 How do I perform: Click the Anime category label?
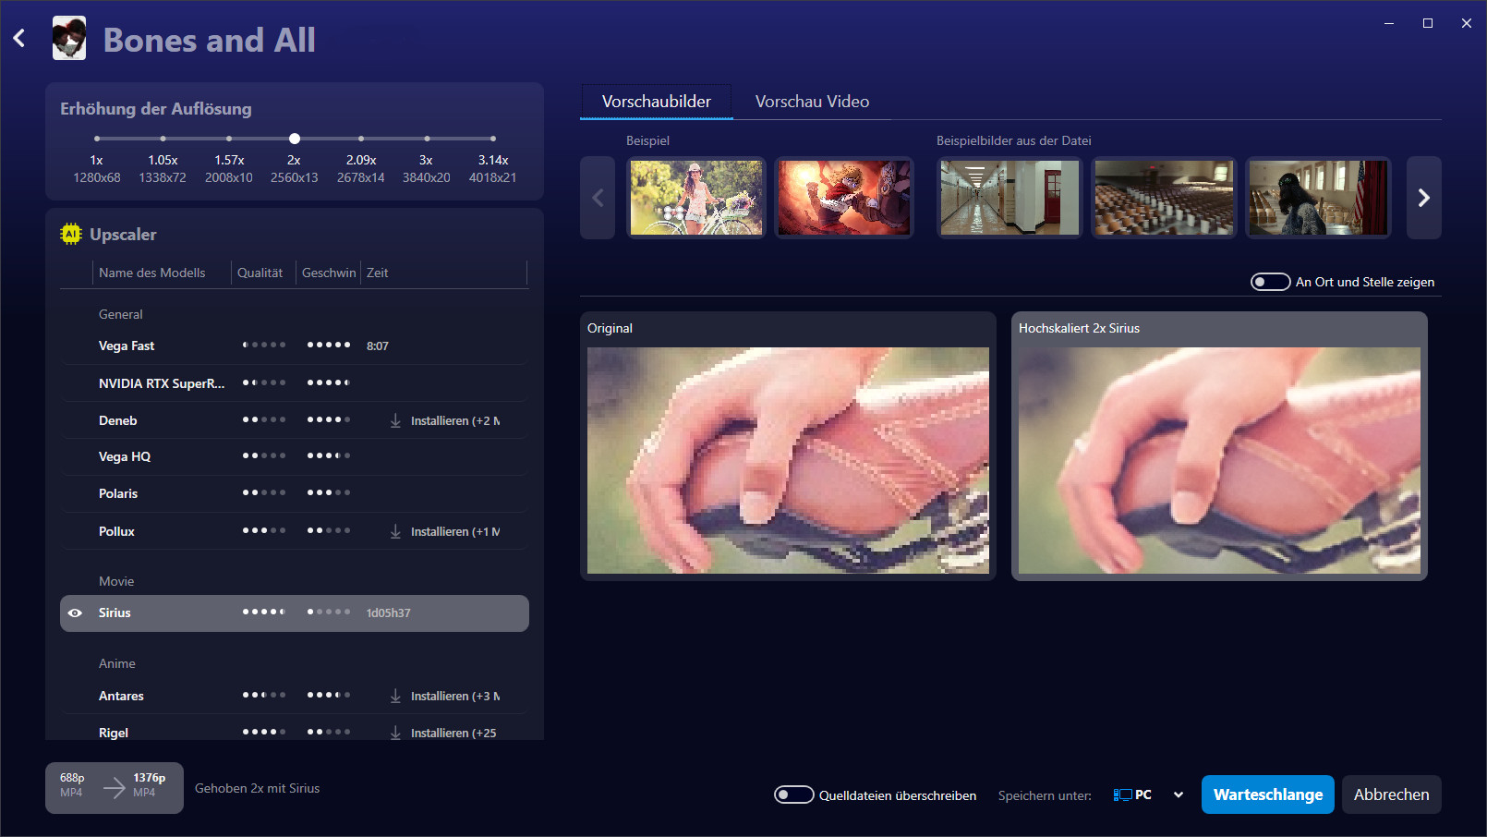(117, 663)
